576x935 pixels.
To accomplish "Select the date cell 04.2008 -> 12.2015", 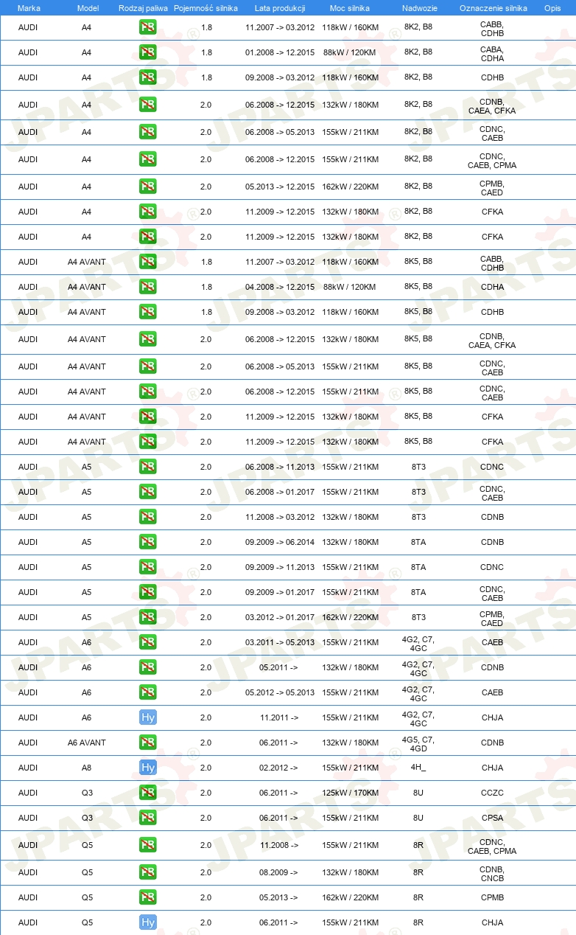I will 280,287.
